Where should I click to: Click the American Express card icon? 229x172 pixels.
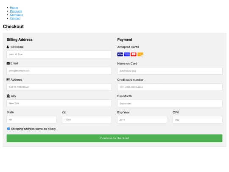pos(127,54)
